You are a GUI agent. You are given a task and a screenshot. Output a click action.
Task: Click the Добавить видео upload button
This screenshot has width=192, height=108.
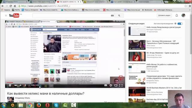click(x=164, y=15)
